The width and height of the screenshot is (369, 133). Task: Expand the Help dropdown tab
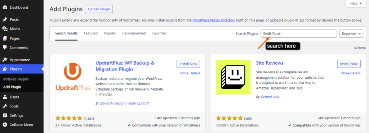pos(355,3)
